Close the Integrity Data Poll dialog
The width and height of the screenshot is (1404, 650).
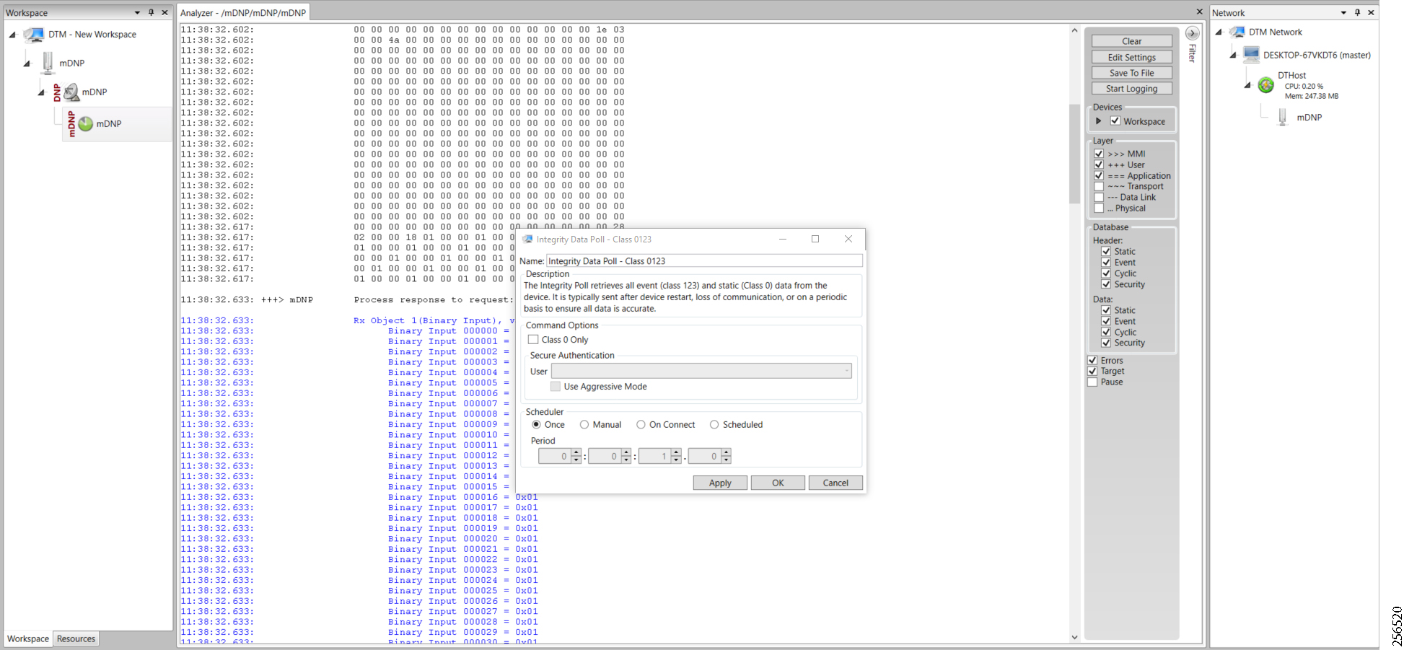click(x=848, y=239)
